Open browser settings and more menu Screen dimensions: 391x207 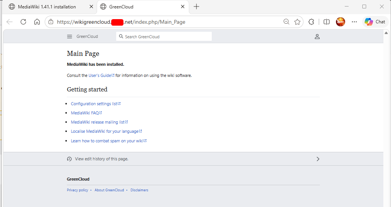click(x=354, y=22)
